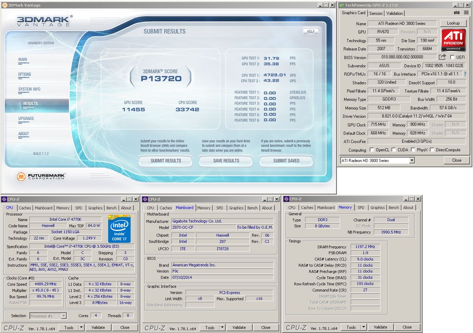Click the Futuremark Corporation logo
473x333 pixels.
point(41,177)
